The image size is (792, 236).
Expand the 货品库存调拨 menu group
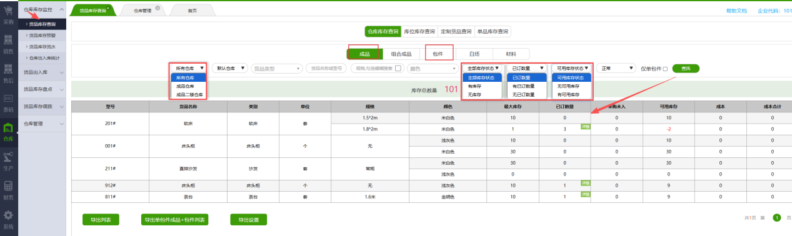(42, 107)
